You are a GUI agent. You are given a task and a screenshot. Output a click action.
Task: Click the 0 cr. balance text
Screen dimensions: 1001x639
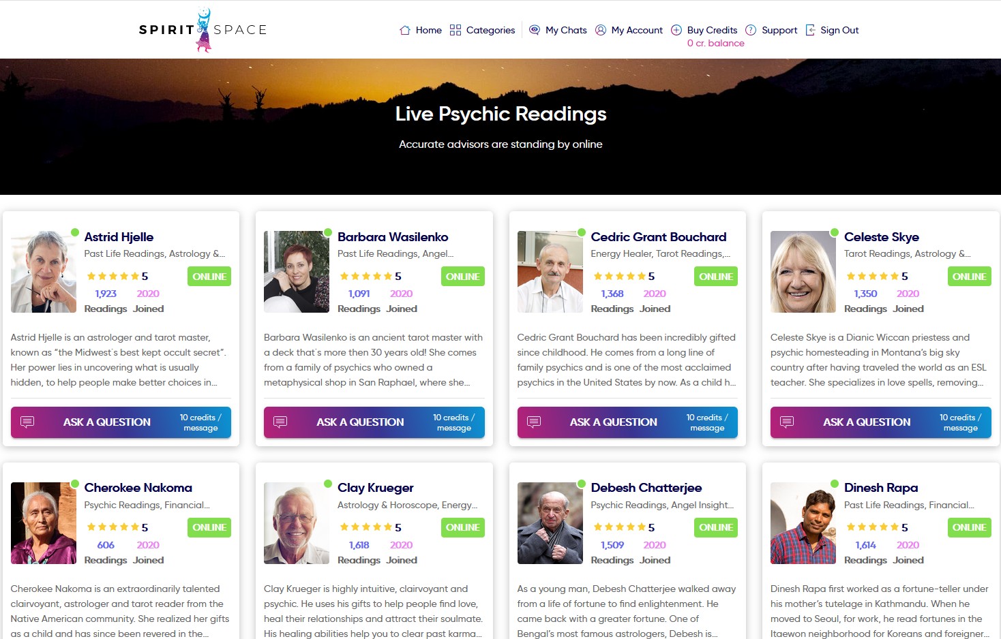click(x=716, y=43)
